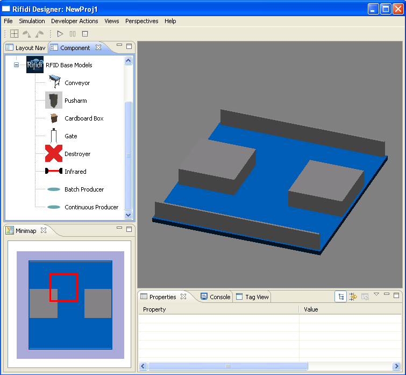
Task: Close the Properties tab
Action: pyautogui.click(x=183, y=296)
